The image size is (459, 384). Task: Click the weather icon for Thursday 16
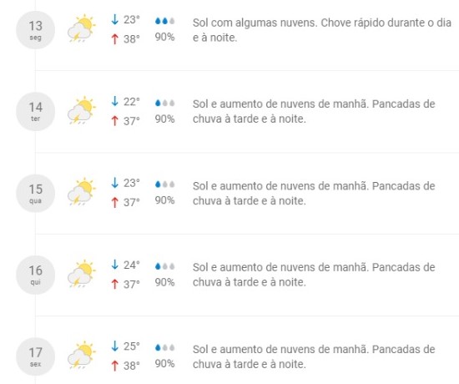[x=82, y=274]
